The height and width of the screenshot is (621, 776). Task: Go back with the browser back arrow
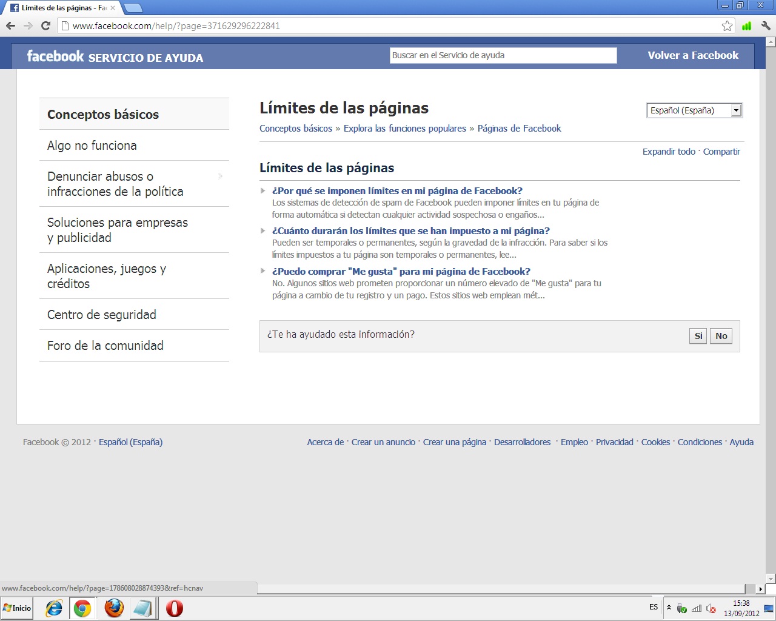click(10, 25)
